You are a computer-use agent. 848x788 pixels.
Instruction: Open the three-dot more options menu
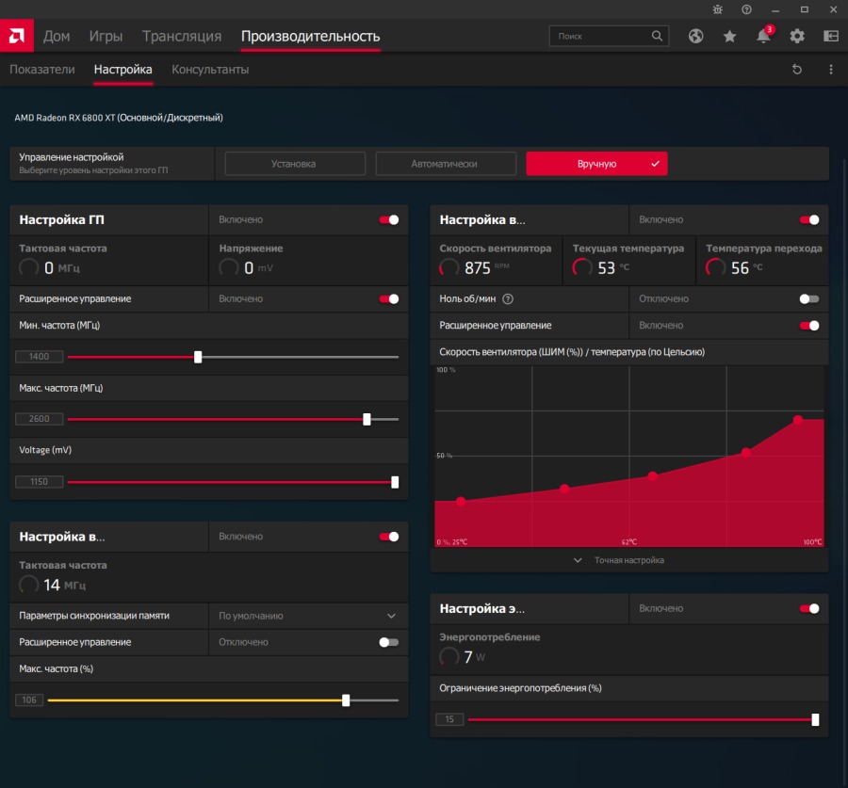pyautogui.click(x=831, y=70)
